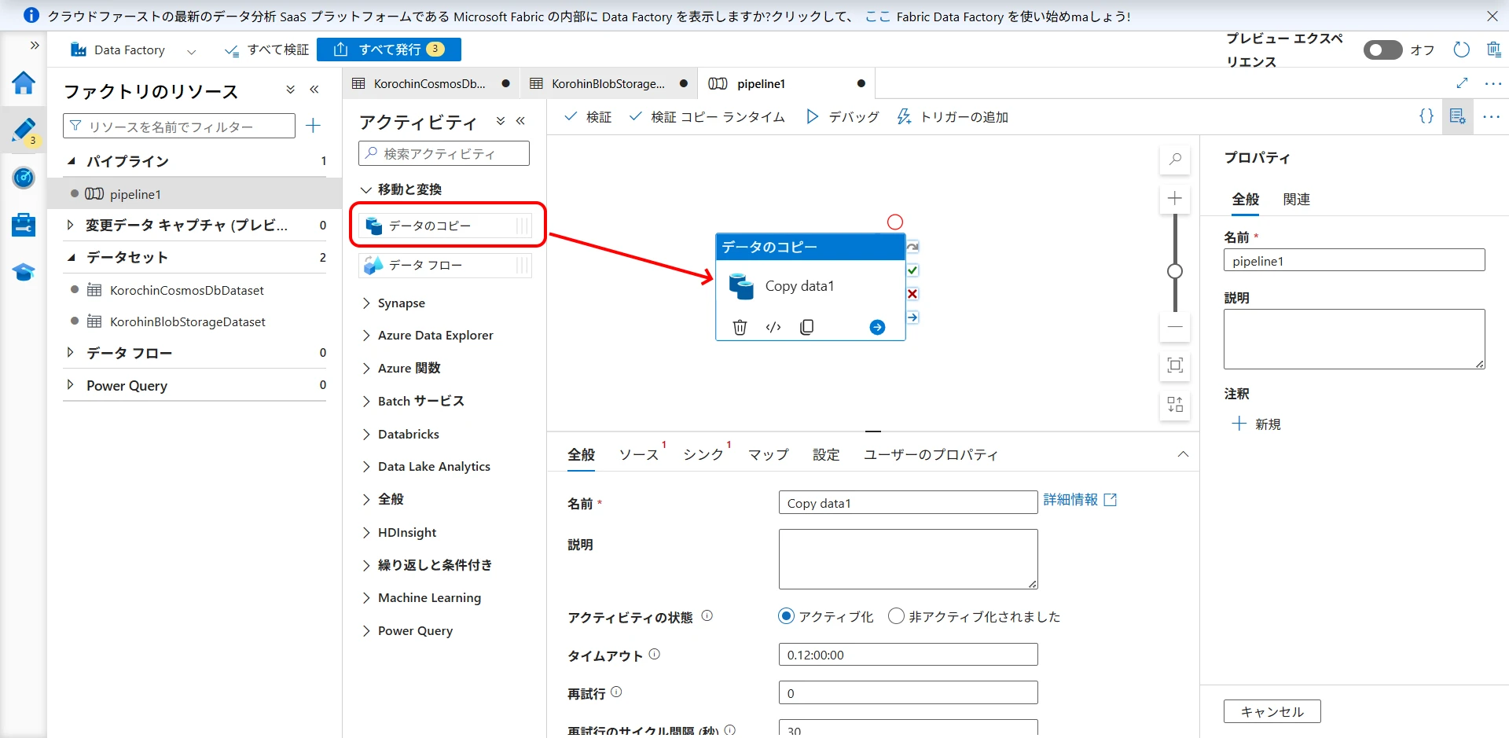Switch to the 関連 properties tab
Image resolution: width=1509 pixels, height=738 pixels.
(1296, 200)
